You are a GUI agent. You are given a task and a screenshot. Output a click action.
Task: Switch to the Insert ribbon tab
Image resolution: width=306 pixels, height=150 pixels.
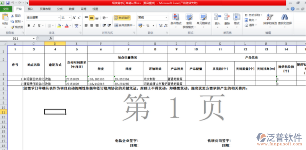[x=31, y=9]
